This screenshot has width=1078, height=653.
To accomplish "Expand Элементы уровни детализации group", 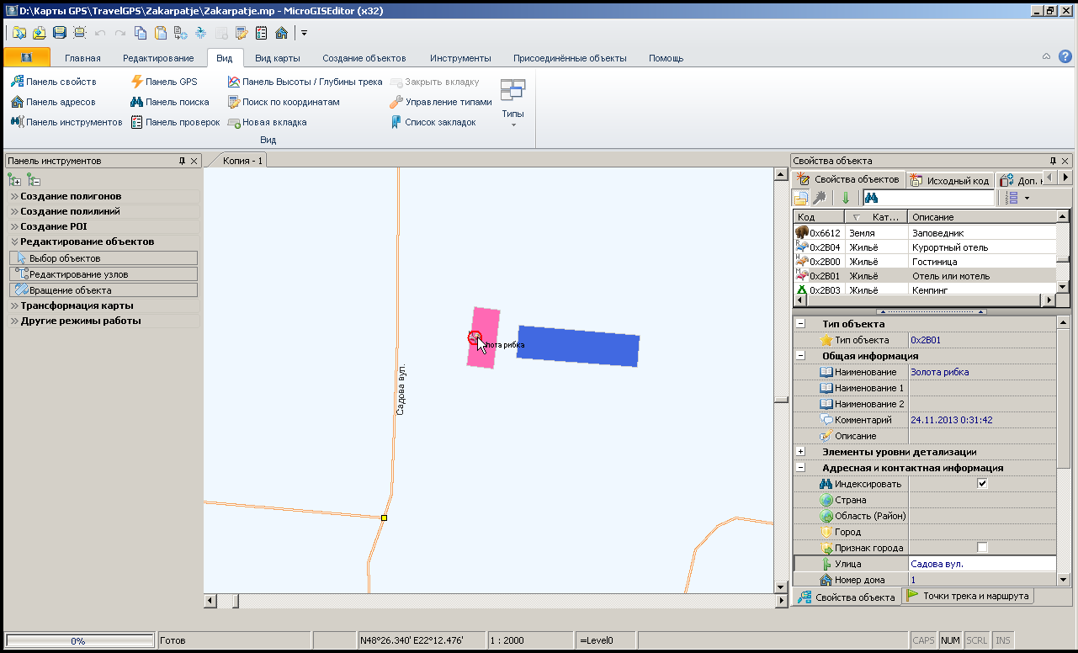I will pos(801,452).
